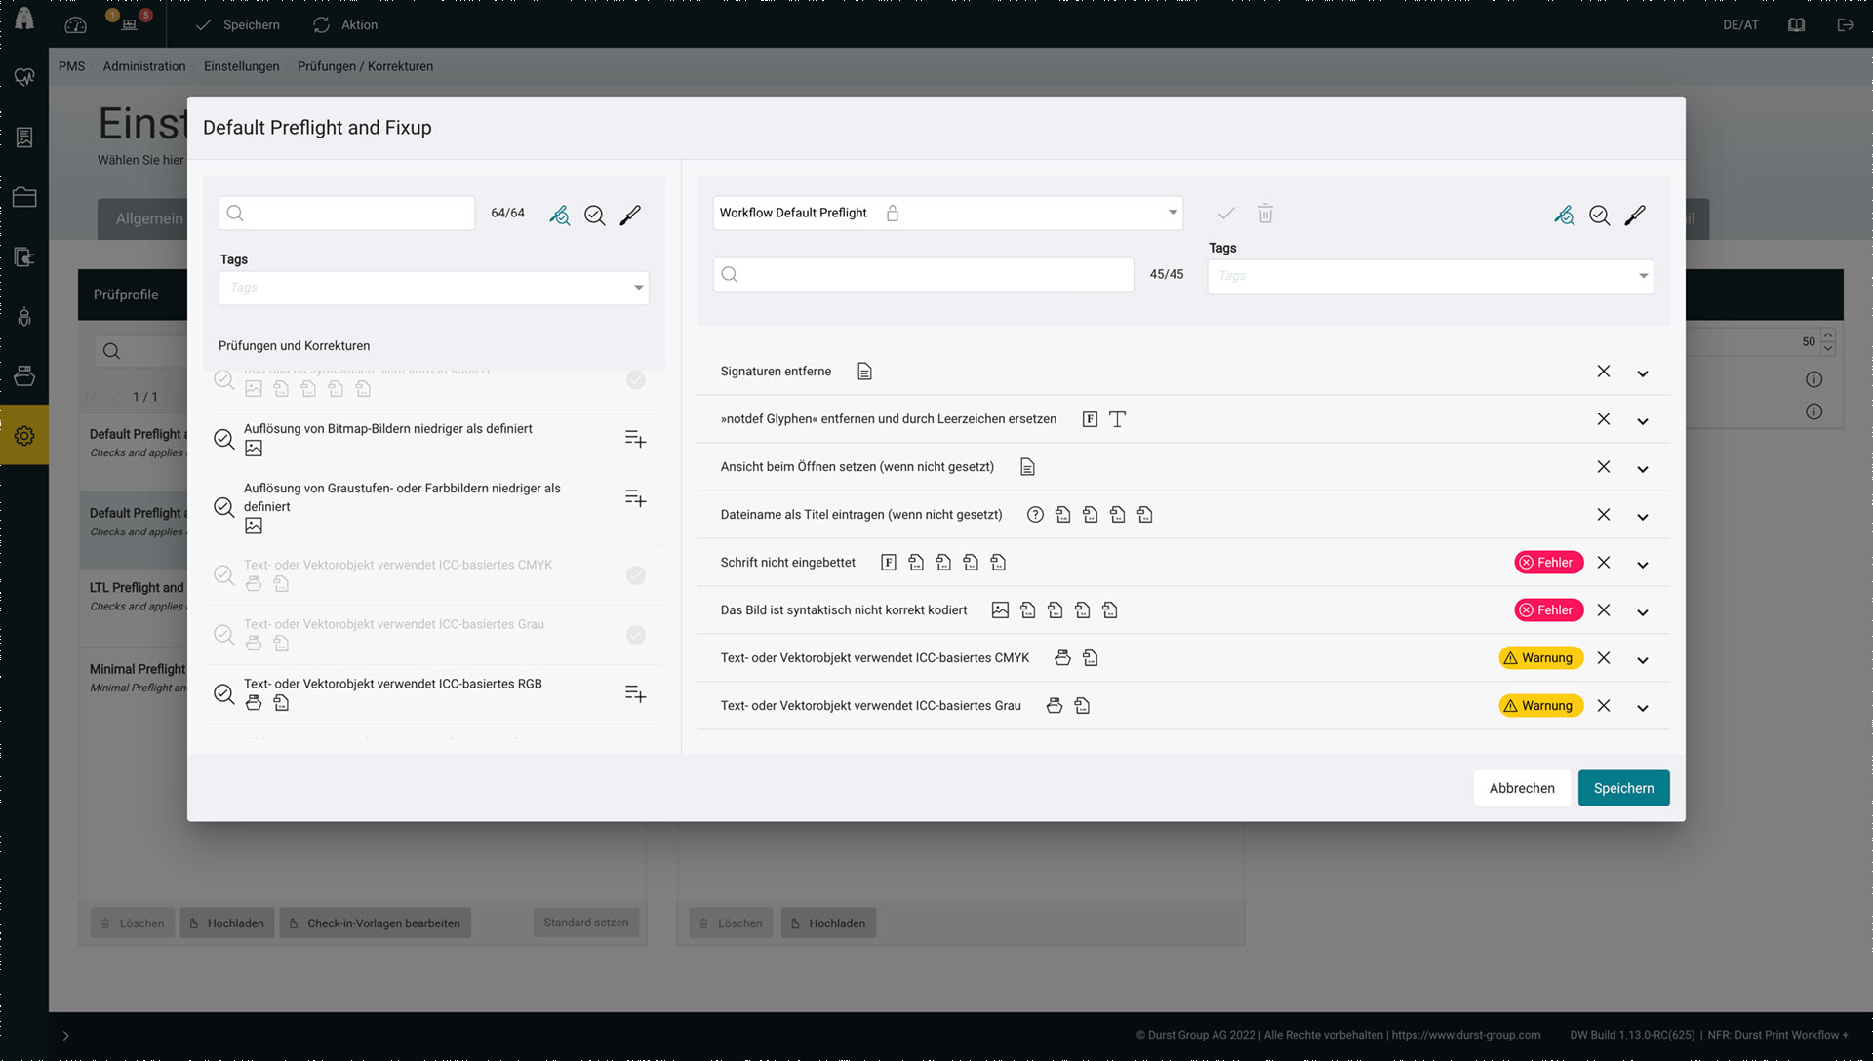Image resolution: width=1873 pixels, height=1061 pixels.
Task: Click the Abbrechen button
Action: pyautogui.click(x=1521, y=788)
